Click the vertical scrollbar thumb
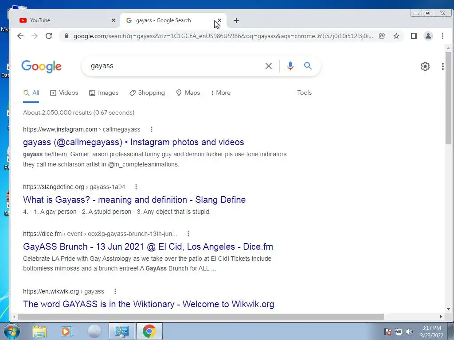454x340 pixels. [x=448, y=98]
